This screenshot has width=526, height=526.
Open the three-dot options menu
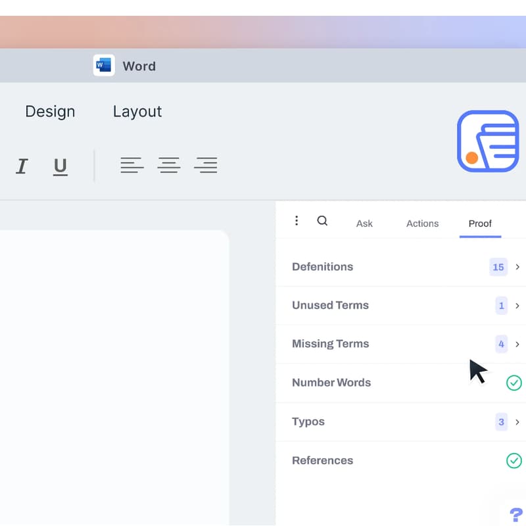click(297, 221)
